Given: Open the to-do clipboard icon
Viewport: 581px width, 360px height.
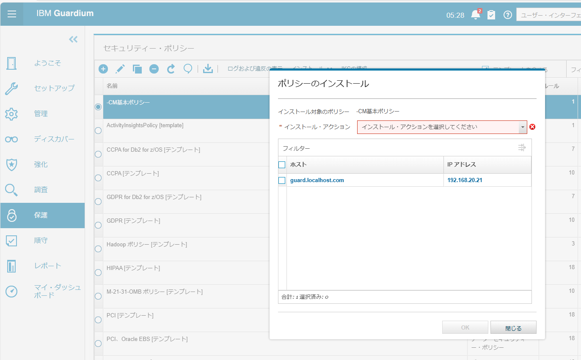Looking at the screenshot, I should (x=491, y=15).
